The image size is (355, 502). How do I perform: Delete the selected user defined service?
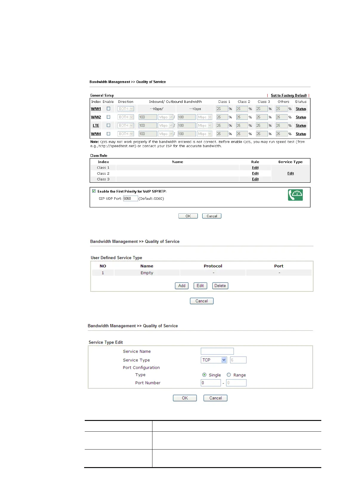220,286
